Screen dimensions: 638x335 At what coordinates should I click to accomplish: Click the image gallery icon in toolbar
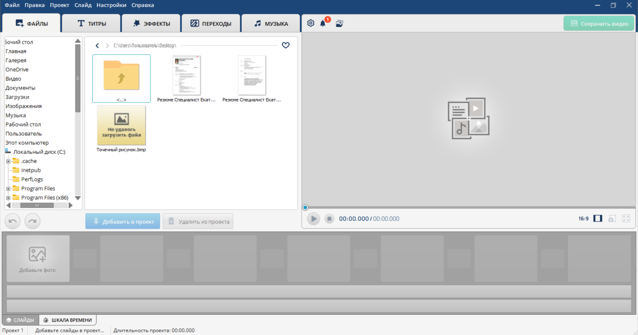pos(339,23)
